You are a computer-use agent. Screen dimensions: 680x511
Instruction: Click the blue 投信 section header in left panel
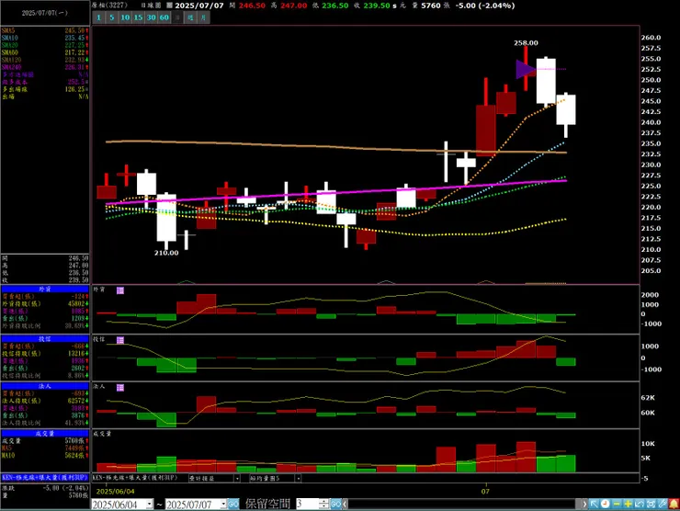(45, 339)
